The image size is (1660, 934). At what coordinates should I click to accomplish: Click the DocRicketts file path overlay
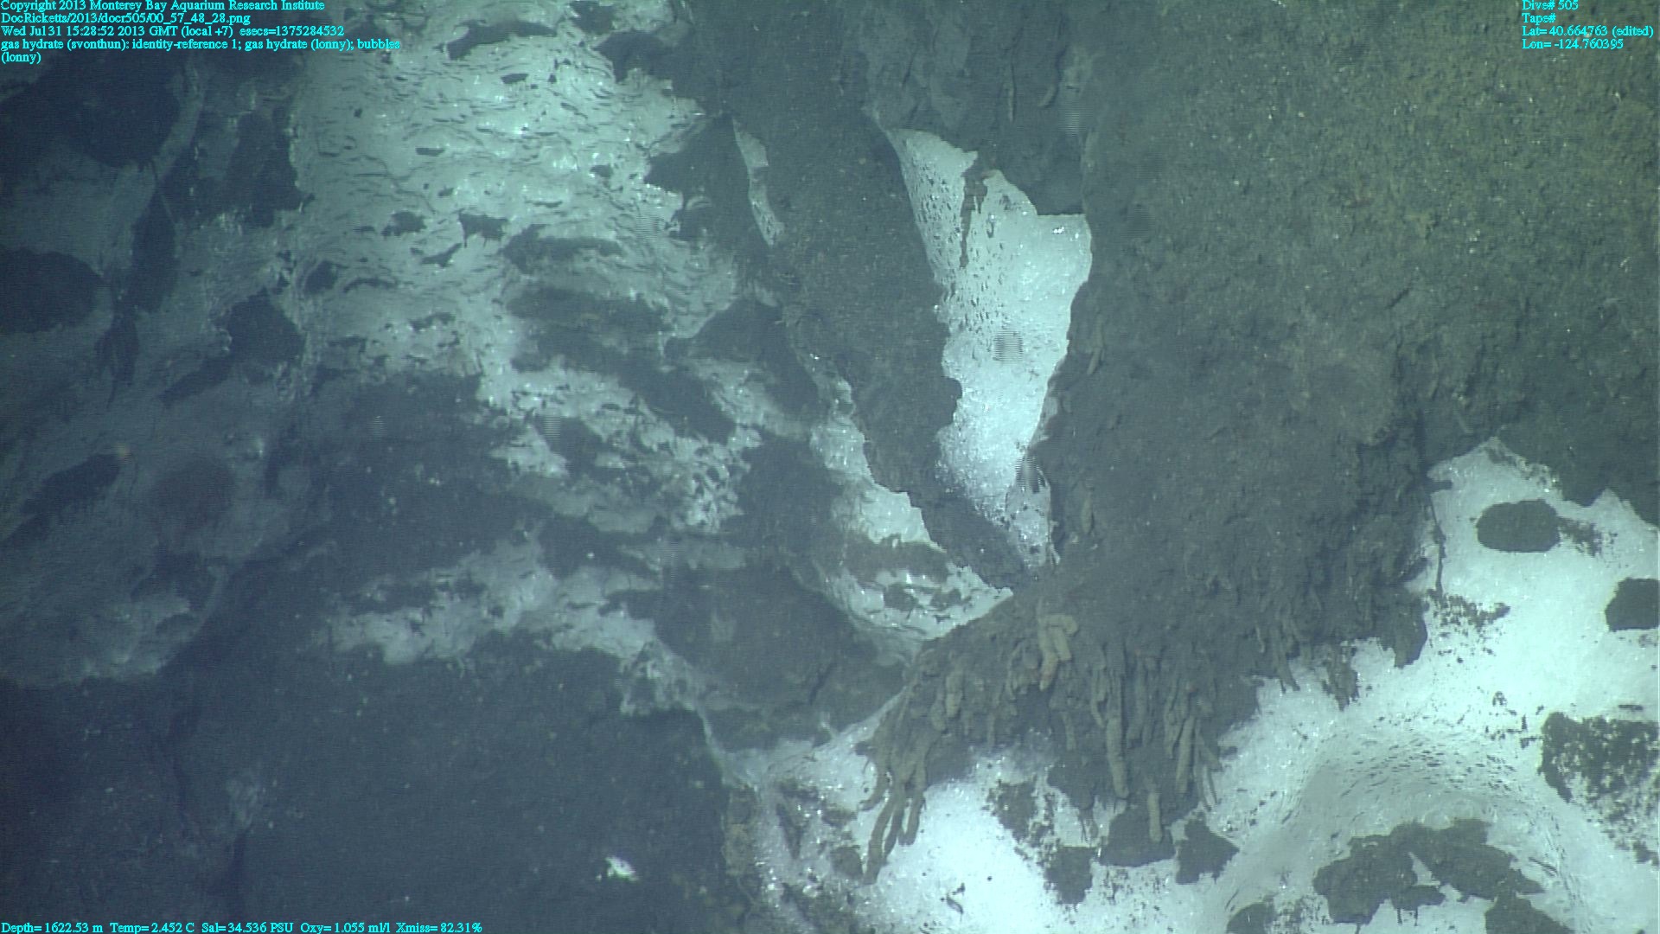[x=125, y=18]
